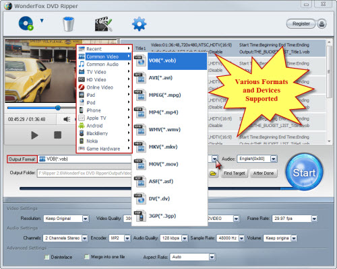The image size is (337, 269).
Task: Click the scroll-down arrow of title list
Action: [329, 141]
